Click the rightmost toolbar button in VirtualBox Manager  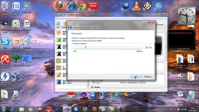click(x=160, y=25)
